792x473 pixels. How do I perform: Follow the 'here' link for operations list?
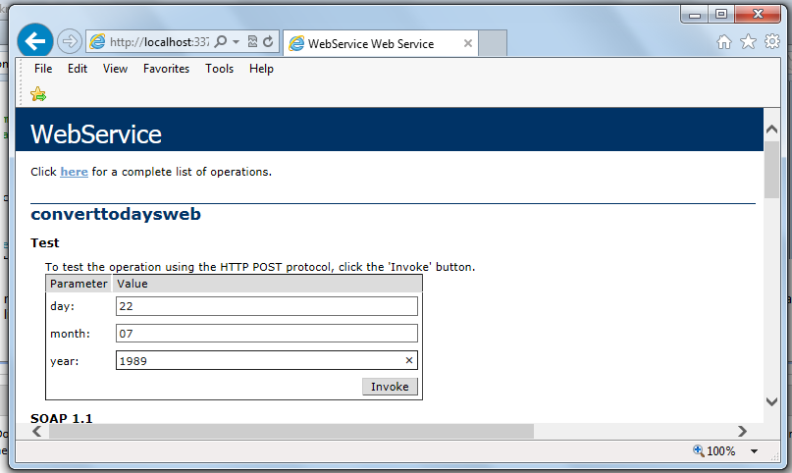tap(74, 172)
